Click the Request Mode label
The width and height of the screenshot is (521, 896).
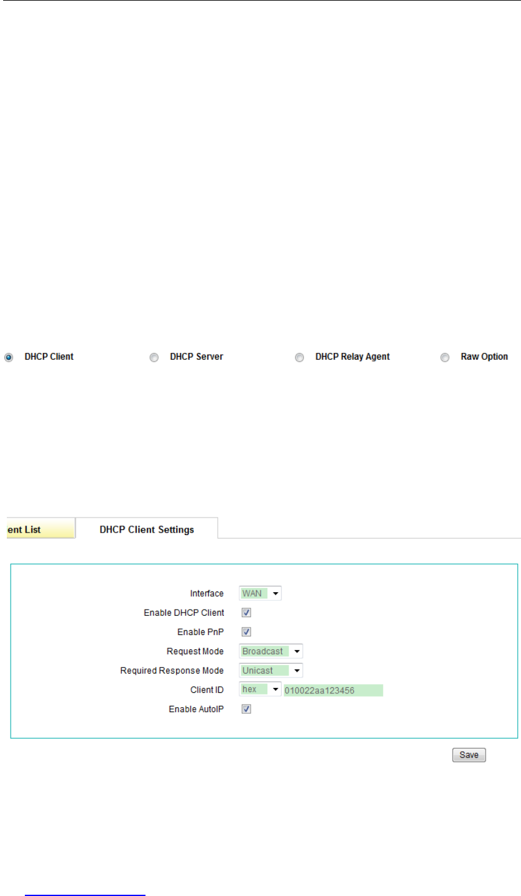point(195,652)
